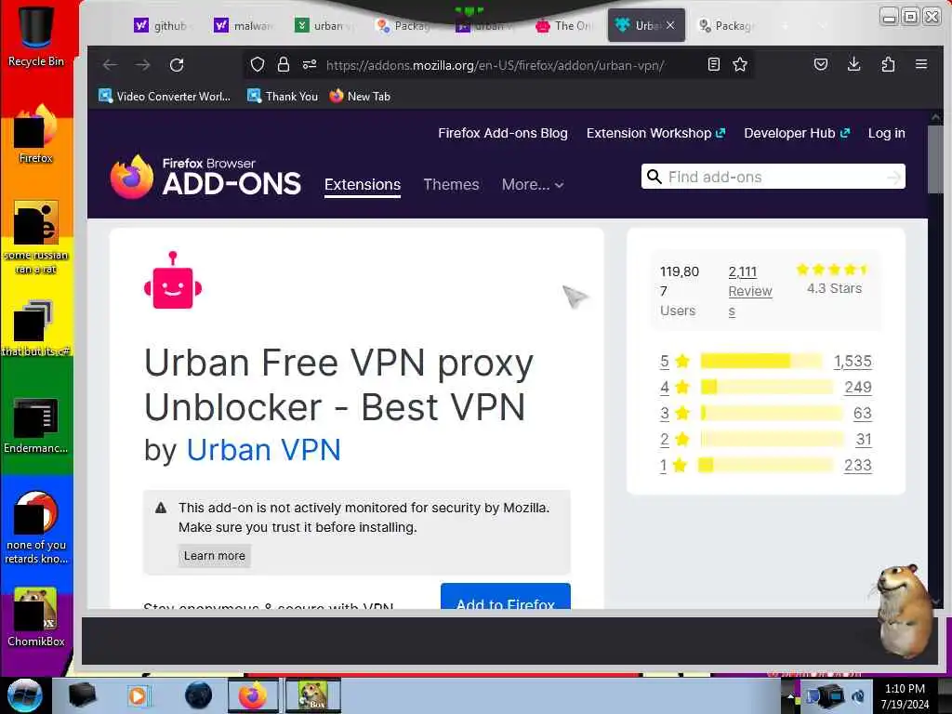Switch to the malware tab

coord(242,25)
